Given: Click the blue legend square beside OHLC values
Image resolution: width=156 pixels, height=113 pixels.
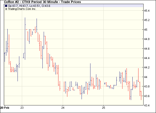Looking at the screenshot, I should coord(6,6).
